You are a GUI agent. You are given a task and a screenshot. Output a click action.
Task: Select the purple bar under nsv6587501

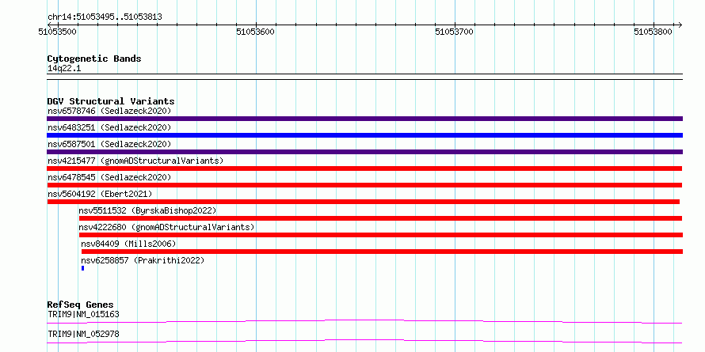point(364,152)
